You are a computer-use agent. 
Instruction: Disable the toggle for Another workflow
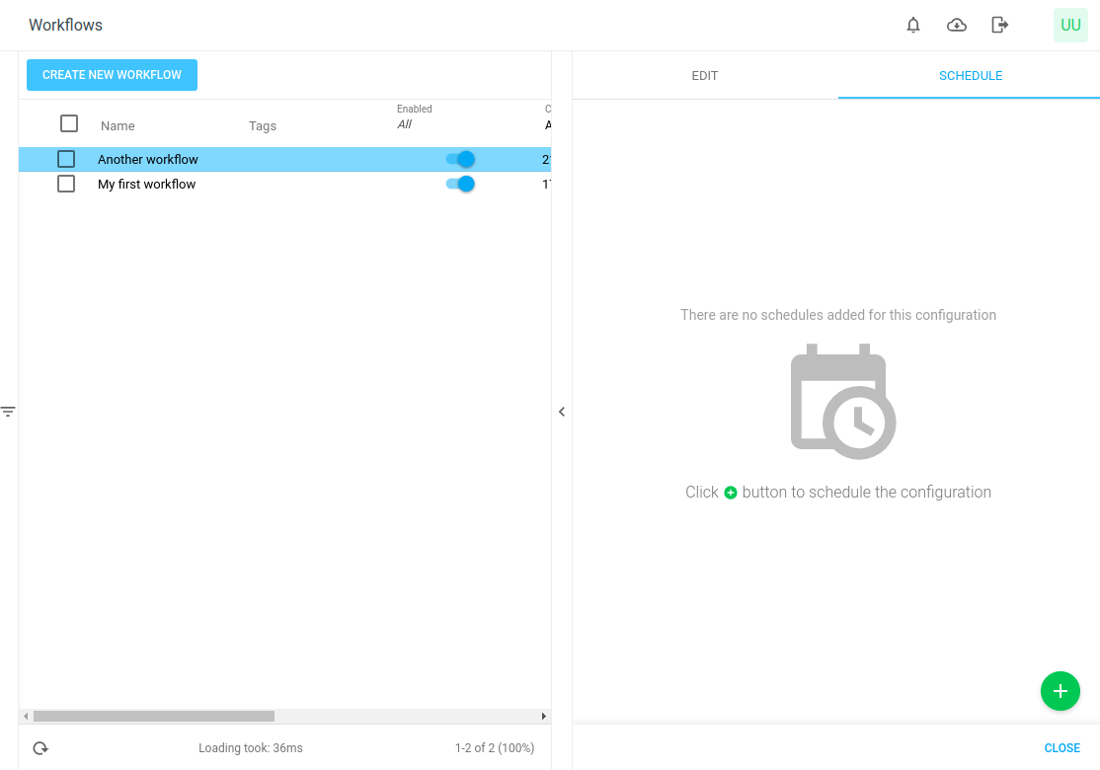click(x=459, y=159)
